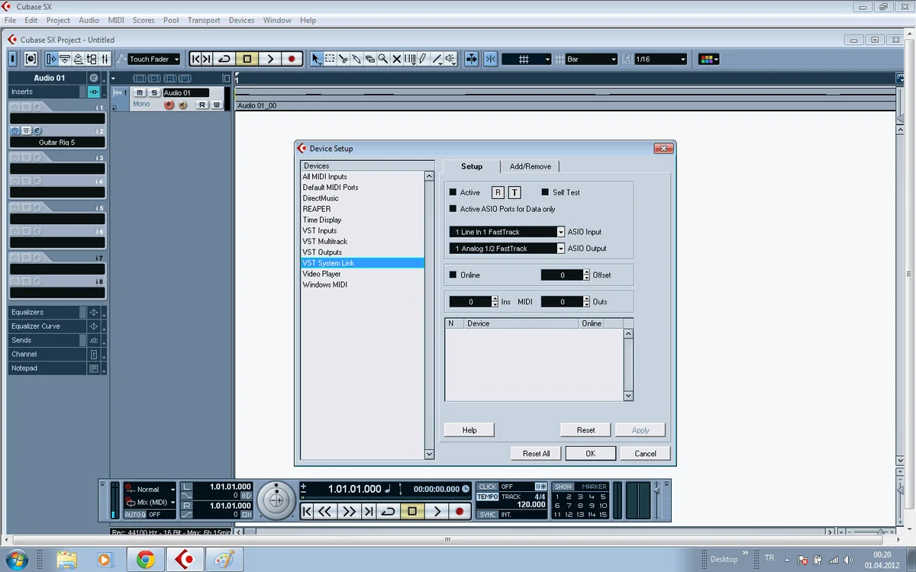Viewport: 916px width, 572px height.
Task: Open the MIDI menu
Action: point(116,20)
